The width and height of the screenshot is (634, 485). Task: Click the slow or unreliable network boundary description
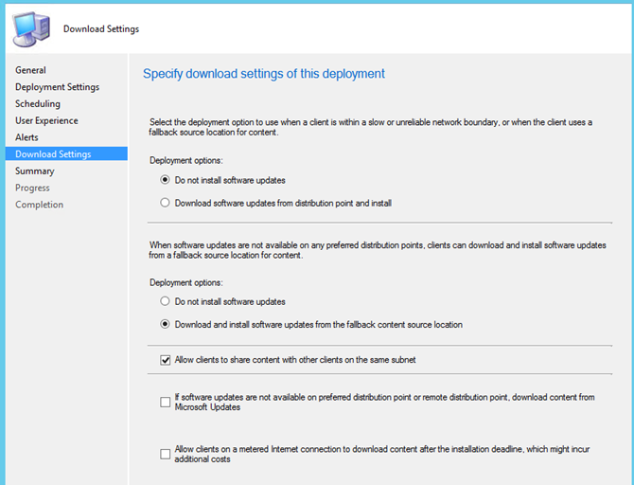(371, 127)
